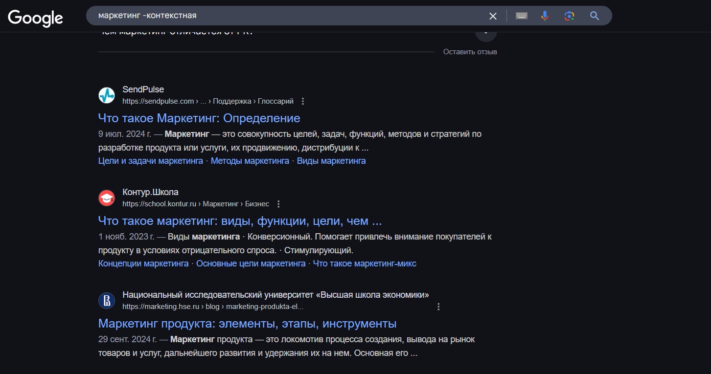711x374 pixels.
Task: Click the SendPulse site favicon
Action: 107,95
